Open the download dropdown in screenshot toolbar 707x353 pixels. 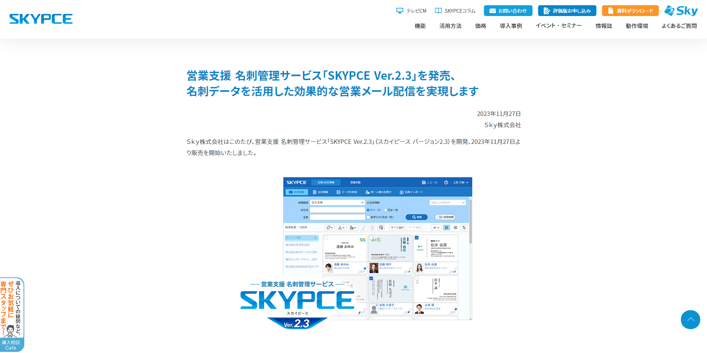[x=341, y=227]
